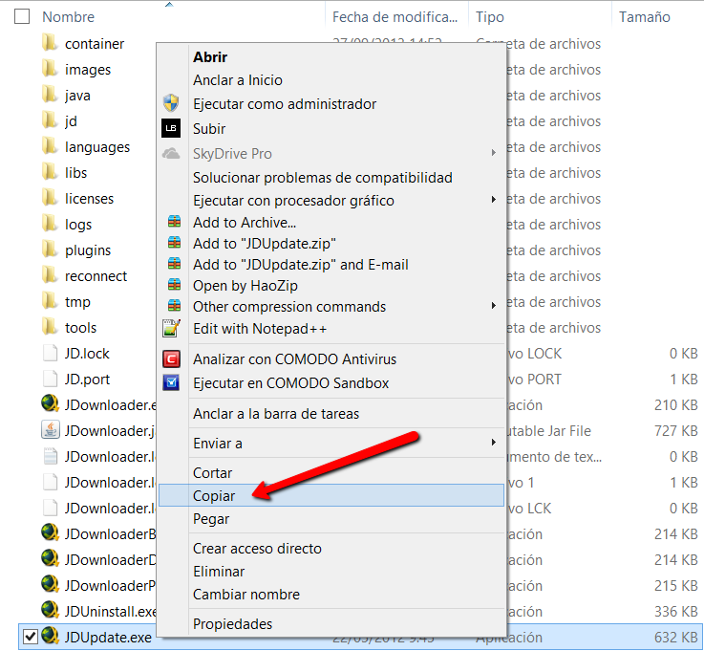Click the JDUpdate.exe application icon
This screenshot has width=704, height=651.
[x=50, y=636]
